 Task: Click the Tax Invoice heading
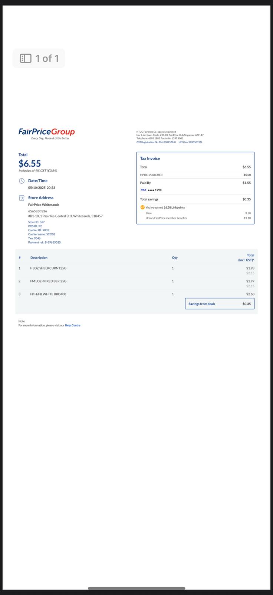[x=150, y=158]
